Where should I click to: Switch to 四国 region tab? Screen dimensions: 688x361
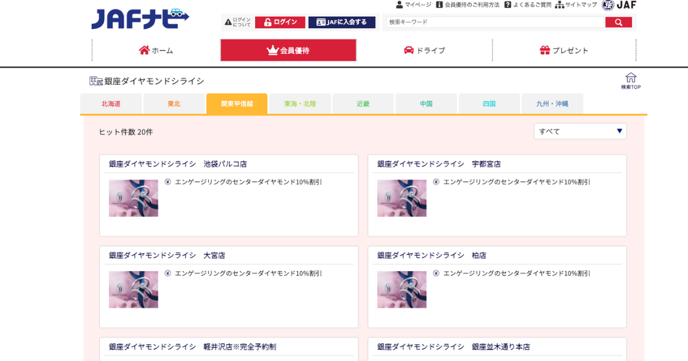489,104
